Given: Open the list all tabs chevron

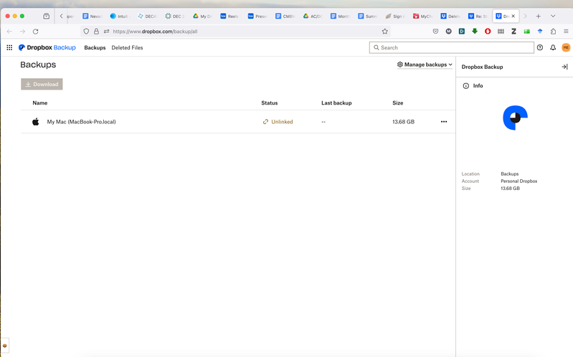Looking at the screenshot, I should [x=553, y=16].
